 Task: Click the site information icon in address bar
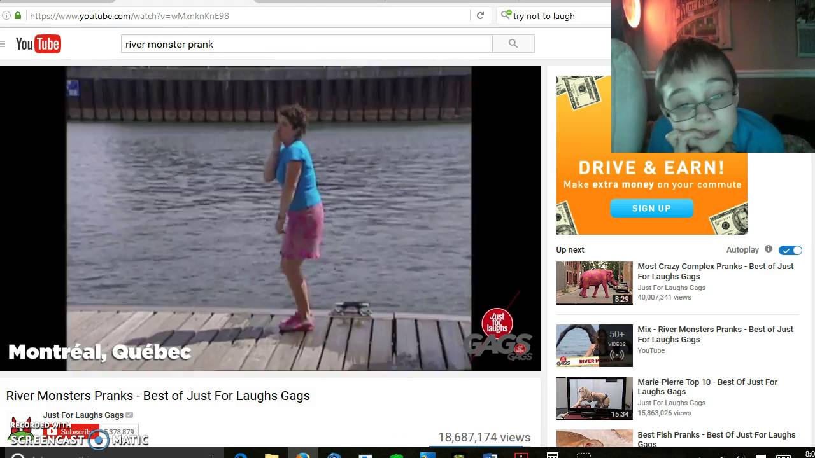point(6,16)
